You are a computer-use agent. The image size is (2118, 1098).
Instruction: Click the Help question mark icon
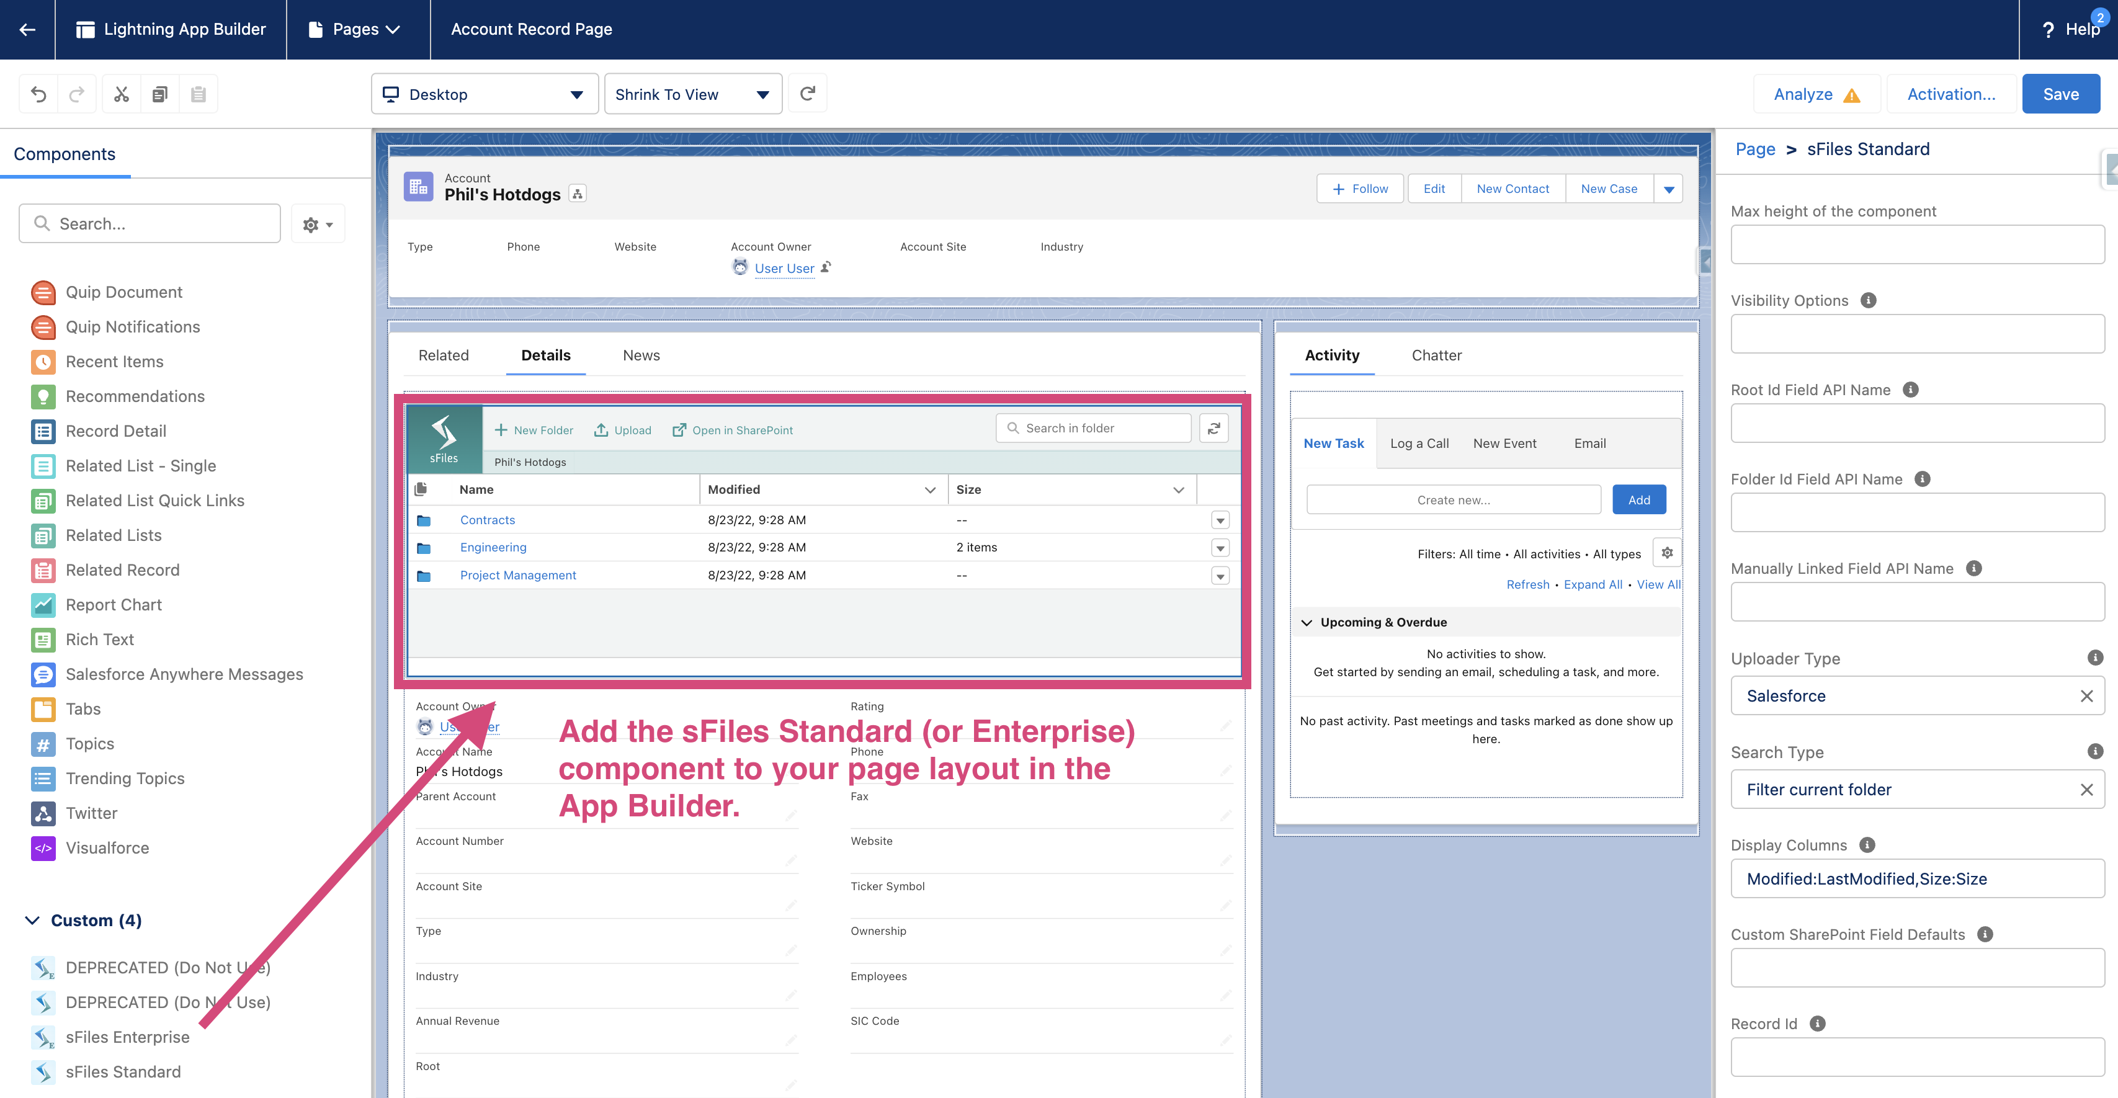coord(2048,30)
